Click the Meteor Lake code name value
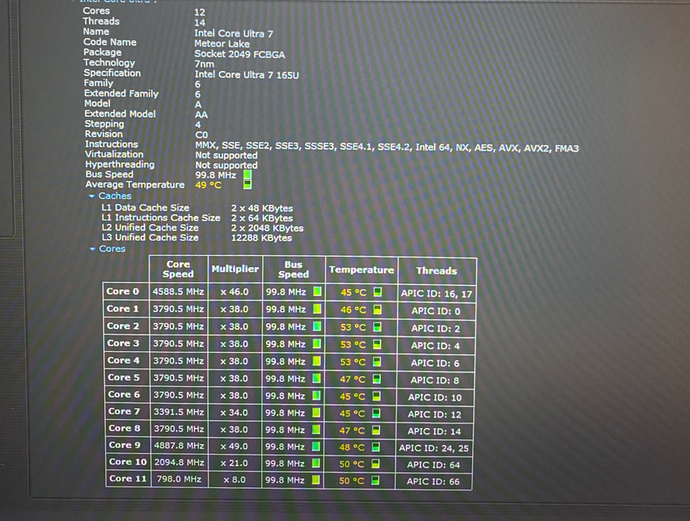Screen dimensions: 690x521 tap(222, 44)
